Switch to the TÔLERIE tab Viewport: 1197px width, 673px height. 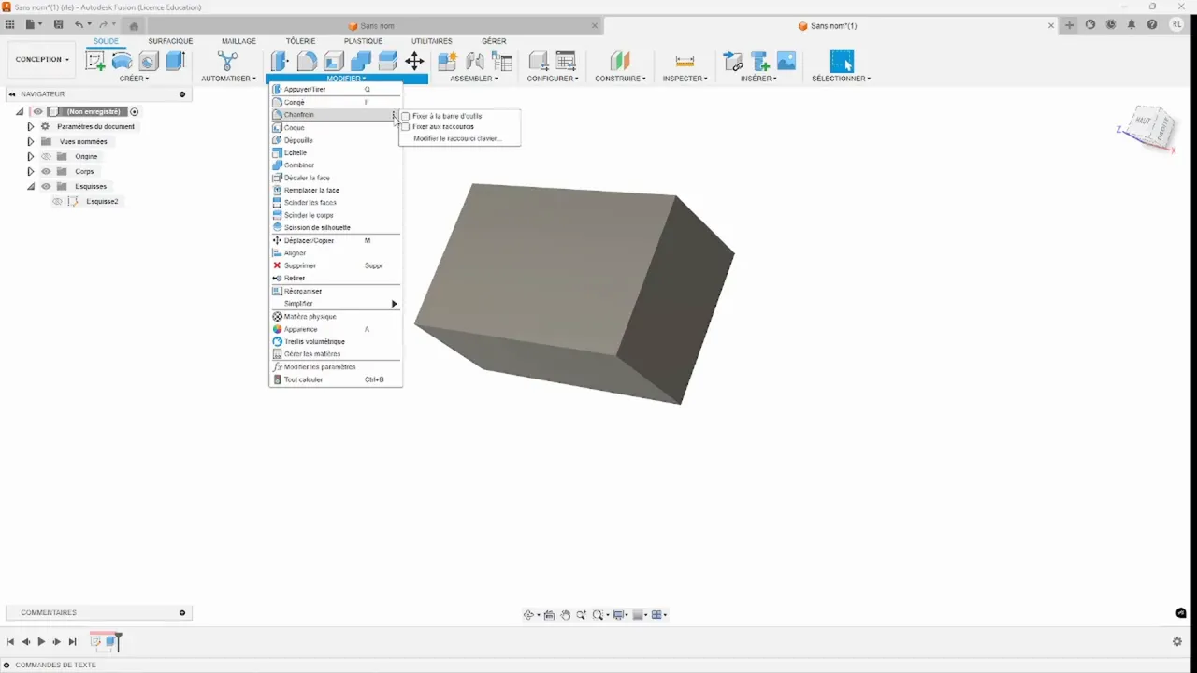click(301, 41)
